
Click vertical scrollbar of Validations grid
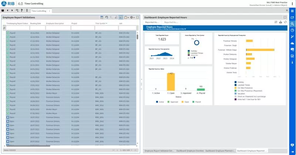(x=137, y=36)
